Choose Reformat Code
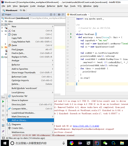Viewport: 128px width, 146px height. click(x=31, y=77)
